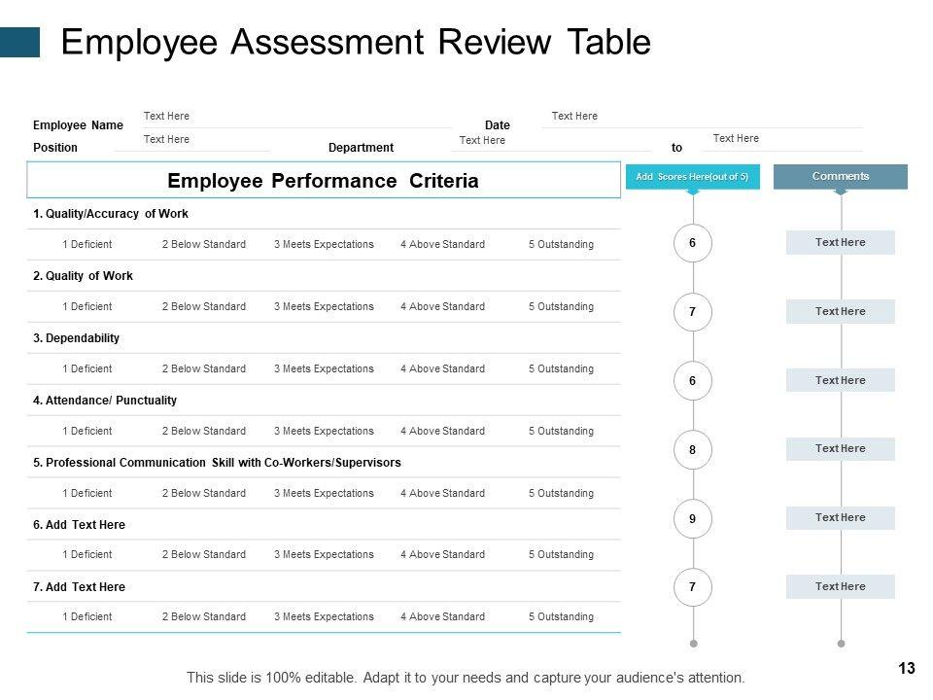This screenshot has width=933, height=700.
Task: Click the "Add Scores Here(out of 5)" header
Action: click(x=692, y=176)
